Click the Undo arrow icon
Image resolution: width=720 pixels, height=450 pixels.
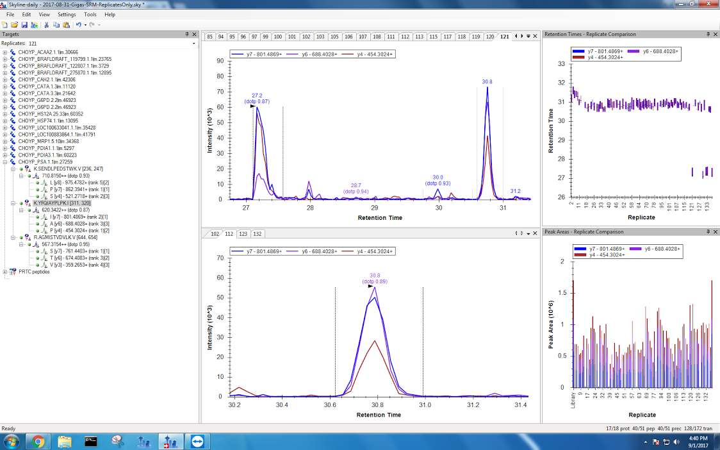(x=78, y=24)
